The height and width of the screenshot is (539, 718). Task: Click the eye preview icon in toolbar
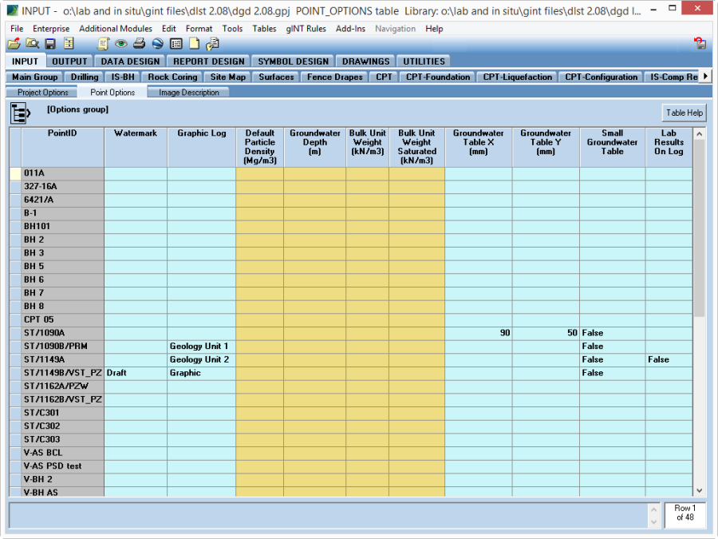(x=121, y=44)
